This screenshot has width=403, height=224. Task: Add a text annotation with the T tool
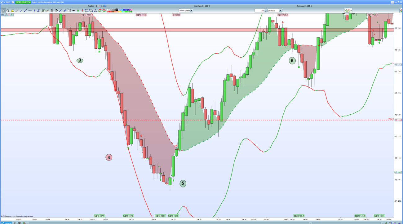(x=69, y=11)
